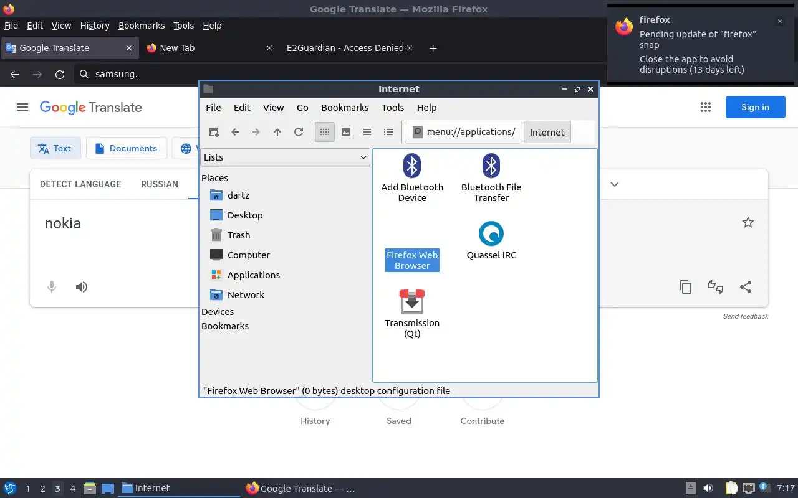The height and width of the screenshot is (498, 798).
Task: Open Firefox Tools menu
Action: (x=184, y=26)
